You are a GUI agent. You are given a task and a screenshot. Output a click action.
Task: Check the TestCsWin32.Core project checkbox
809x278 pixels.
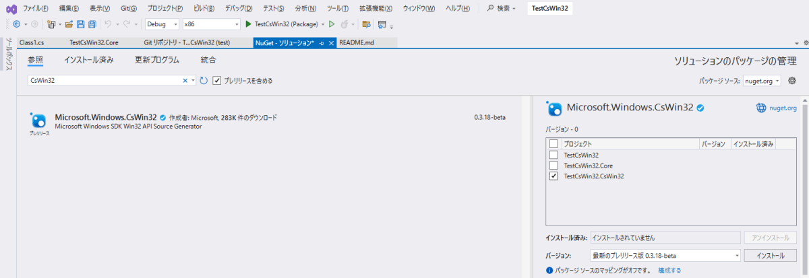click(x=553, y=166)
